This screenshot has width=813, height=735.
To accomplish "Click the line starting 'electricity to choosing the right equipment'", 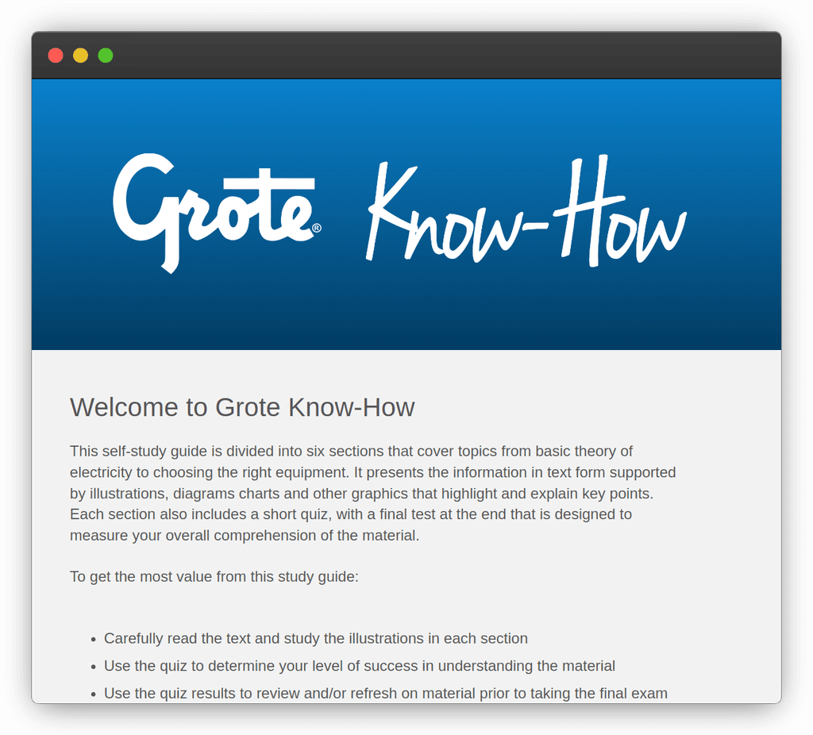I will point(373,473).
